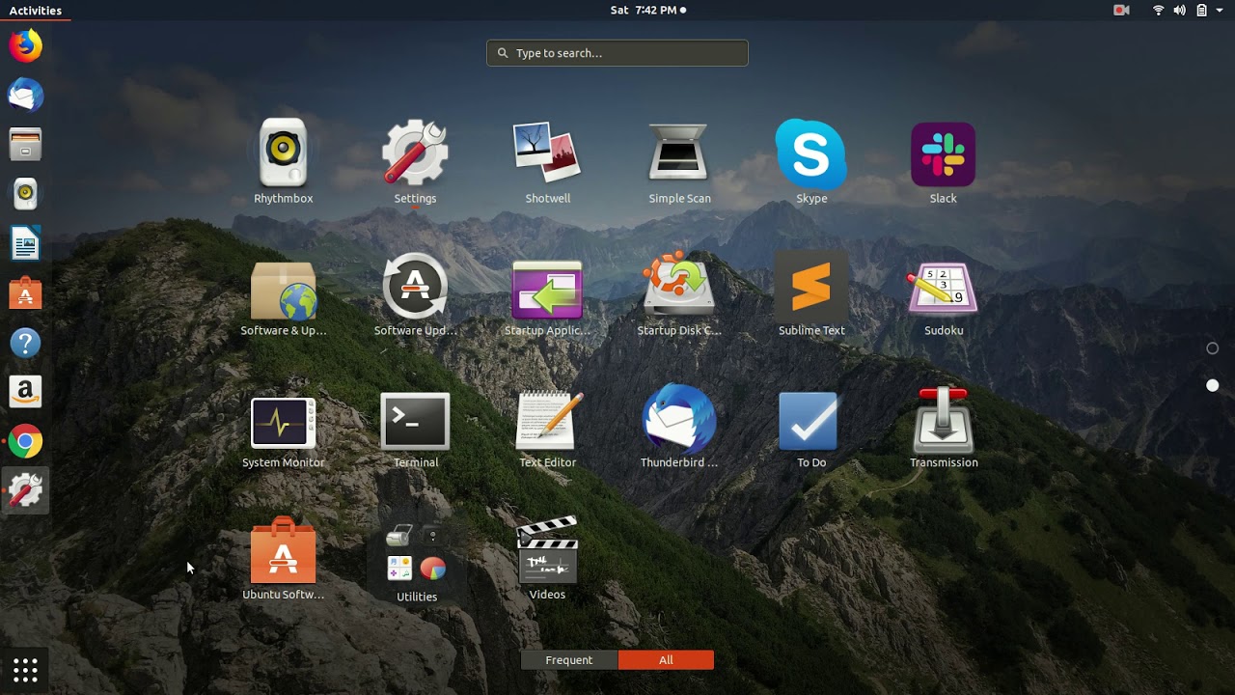Open Sublime Text
This screenshot has height=695, width=1235.
811,293
